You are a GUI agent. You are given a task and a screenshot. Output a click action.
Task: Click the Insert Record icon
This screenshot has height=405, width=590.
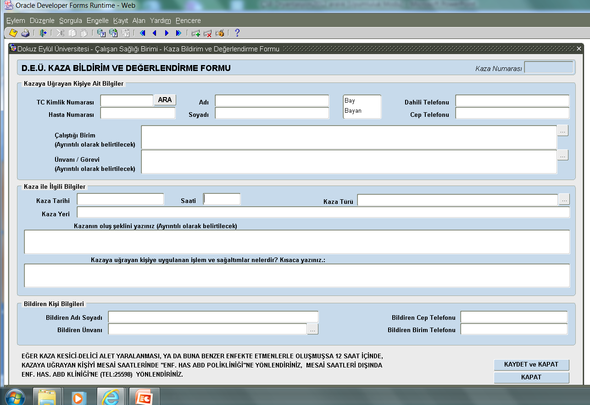pyautogui.click(x=196, y=33)
